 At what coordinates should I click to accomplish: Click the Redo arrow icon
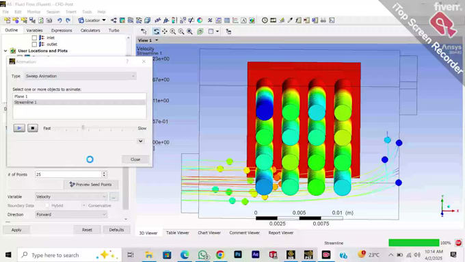click(x=68, y=20)
